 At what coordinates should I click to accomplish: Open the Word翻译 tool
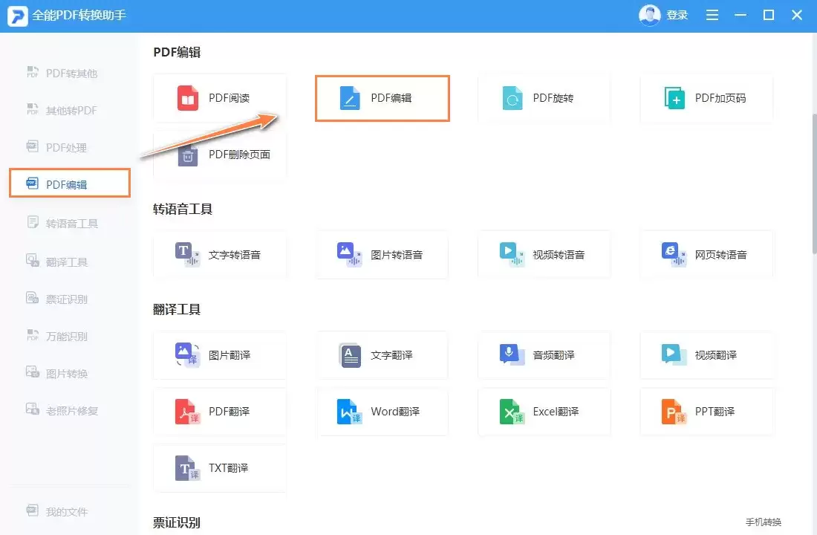(382, 412)
